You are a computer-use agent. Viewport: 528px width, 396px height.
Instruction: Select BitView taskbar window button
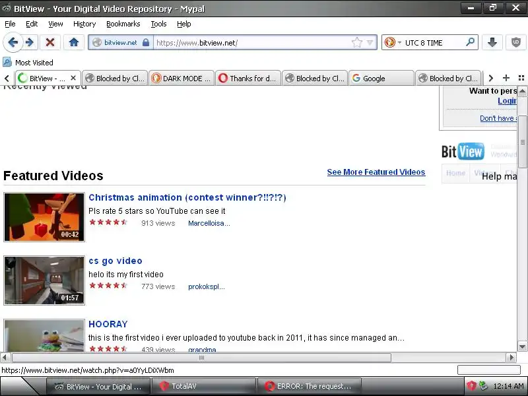point(98,386)
